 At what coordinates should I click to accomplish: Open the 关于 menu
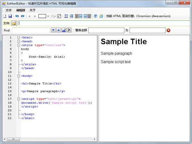click(x=33, y=10)
